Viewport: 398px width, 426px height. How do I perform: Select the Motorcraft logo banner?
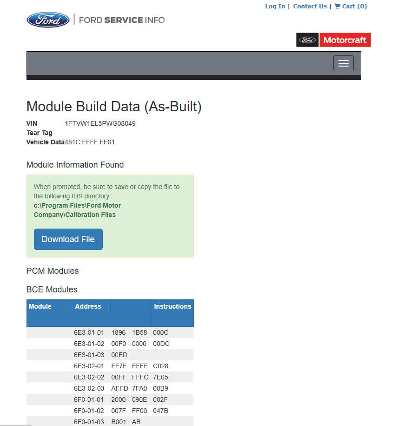coord(345,40)
